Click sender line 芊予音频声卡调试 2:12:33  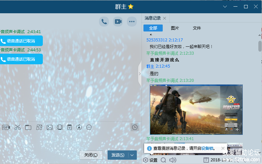coord(170,53)
